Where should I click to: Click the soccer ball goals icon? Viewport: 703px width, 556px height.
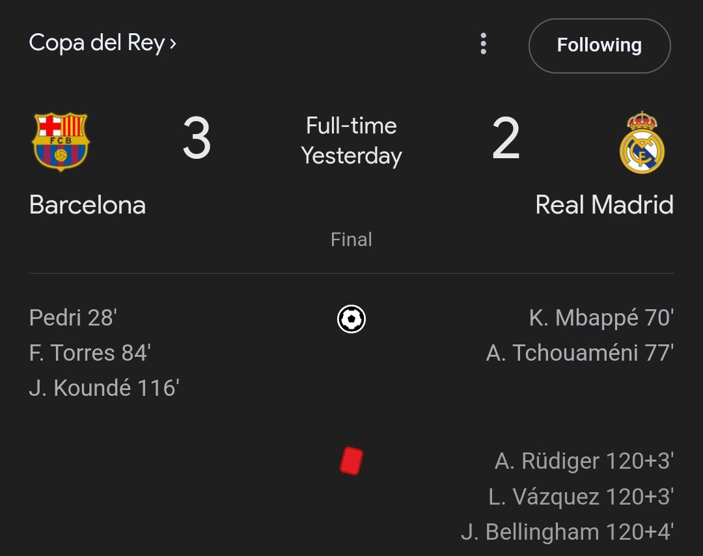(351, 319)
